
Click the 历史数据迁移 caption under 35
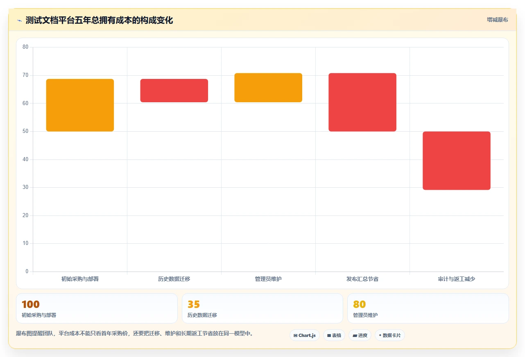(202, 315)
